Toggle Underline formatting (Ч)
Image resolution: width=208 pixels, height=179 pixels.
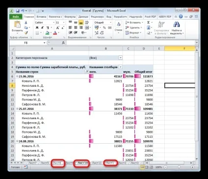point(48,27)
